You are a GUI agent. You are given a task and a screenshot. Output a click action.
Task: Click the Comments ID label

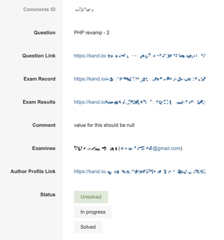(x=39, y=10)
